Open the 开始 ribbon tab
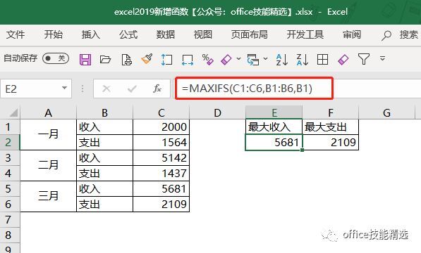421x253 pixels. tap(53, 34)
